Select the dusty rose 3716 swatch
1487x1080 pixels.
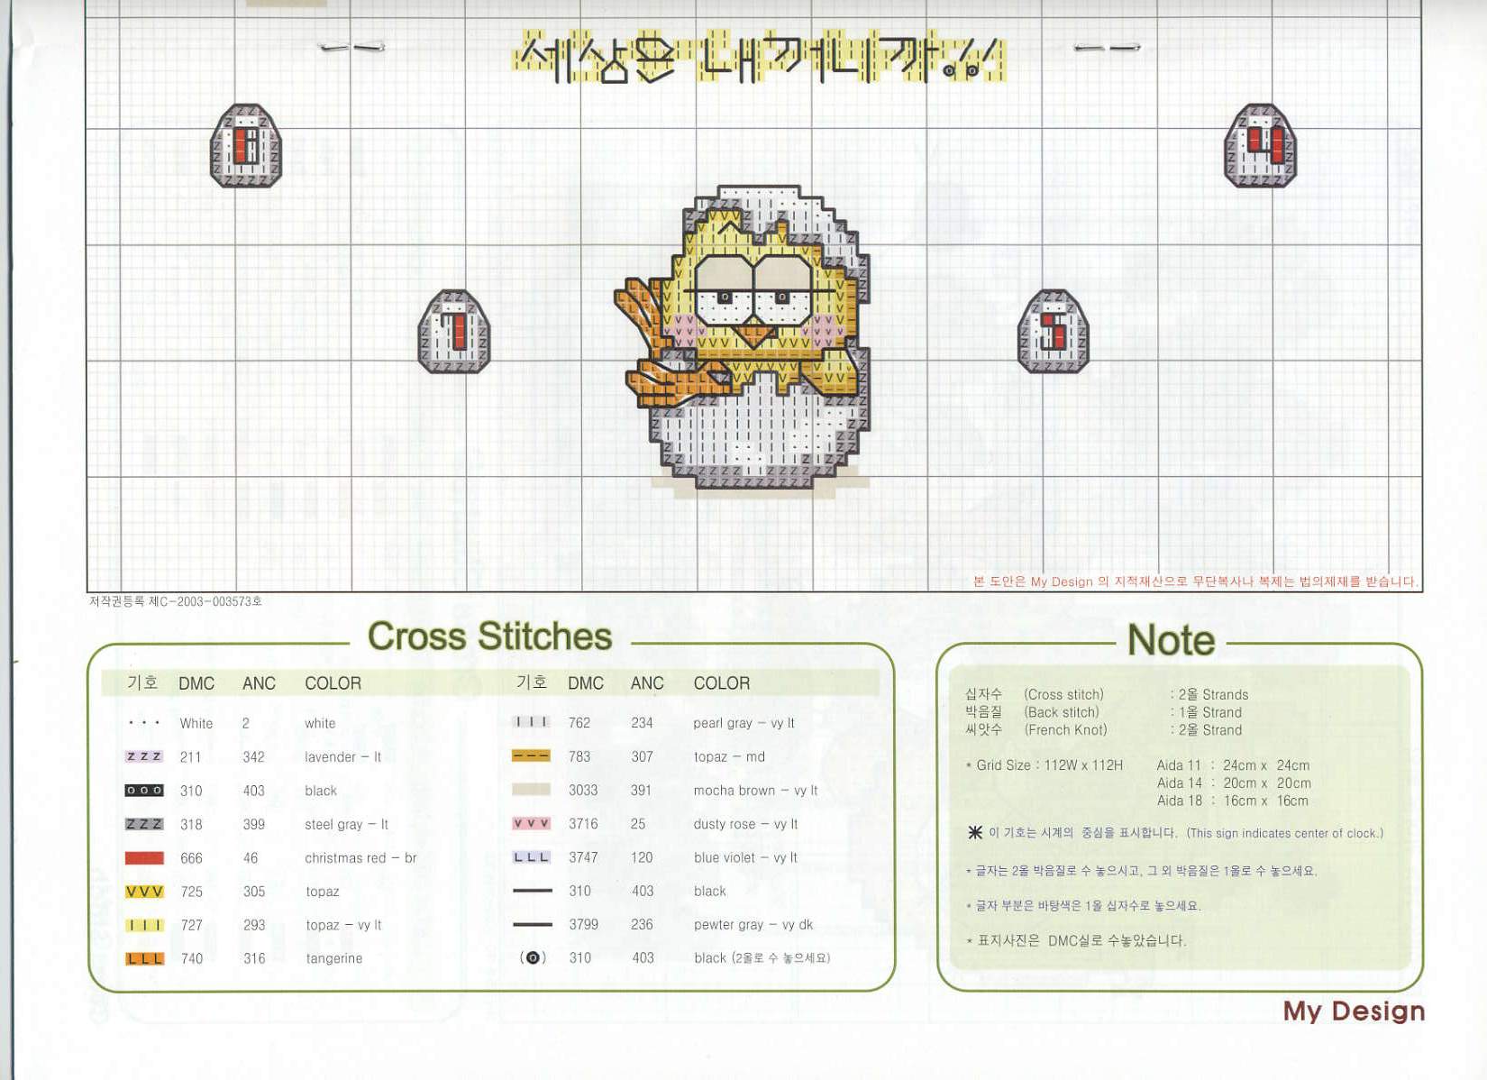[531, 824]
